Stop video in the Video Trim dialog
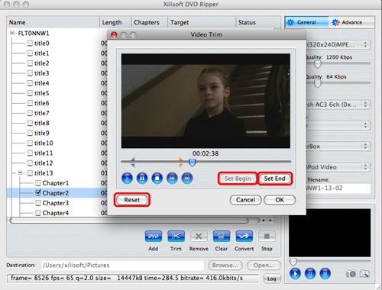382x290 pixels. tap(157, 179)
